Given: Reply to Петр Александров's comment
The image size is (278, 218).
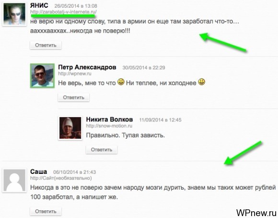Looking at the screenshot, I should 74,97.
